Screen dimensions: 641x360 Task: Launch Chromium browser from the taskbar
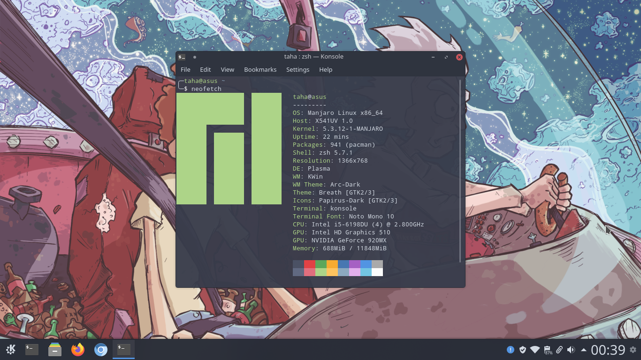[x=101, y=349]
